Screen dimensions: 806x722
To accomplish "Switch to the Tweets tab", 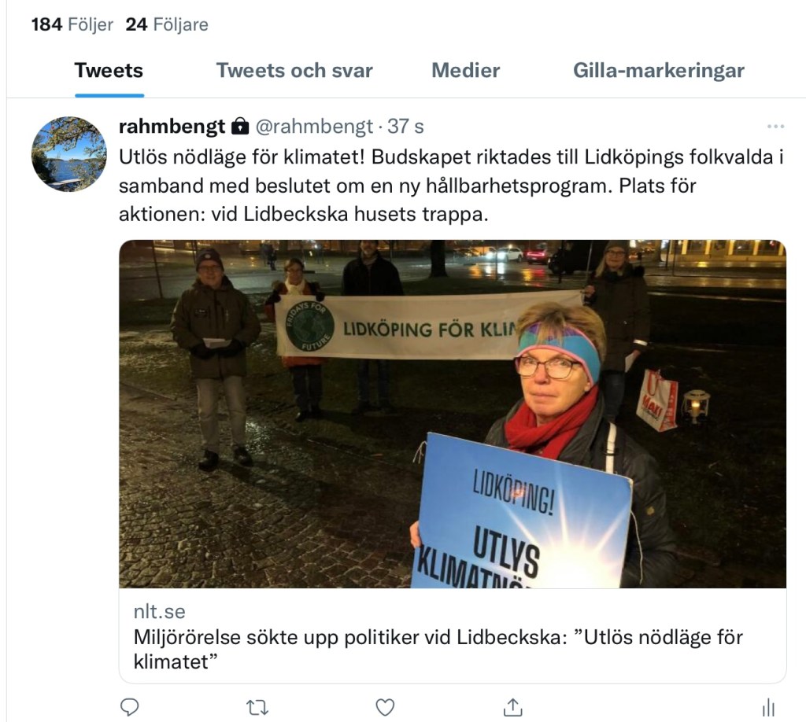I will click(x=109, y=70).
